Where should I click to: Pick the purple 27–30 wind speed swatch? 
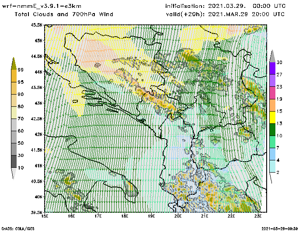click(272, 68)
